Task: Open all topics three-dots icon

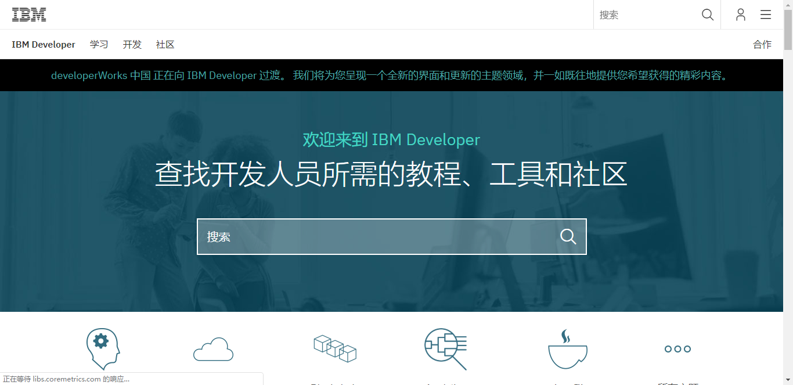Action: coord(677,349)
